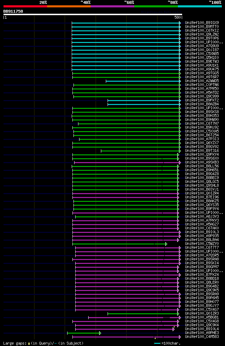
Task: Select the UniRef100_A7P3I3 label
Action: click(x=202, y=139)
